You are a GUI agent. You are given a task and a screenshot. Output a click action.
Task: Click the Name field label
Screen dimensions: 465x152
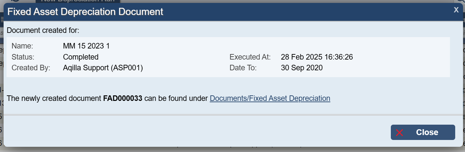click(x=22, y=46)
